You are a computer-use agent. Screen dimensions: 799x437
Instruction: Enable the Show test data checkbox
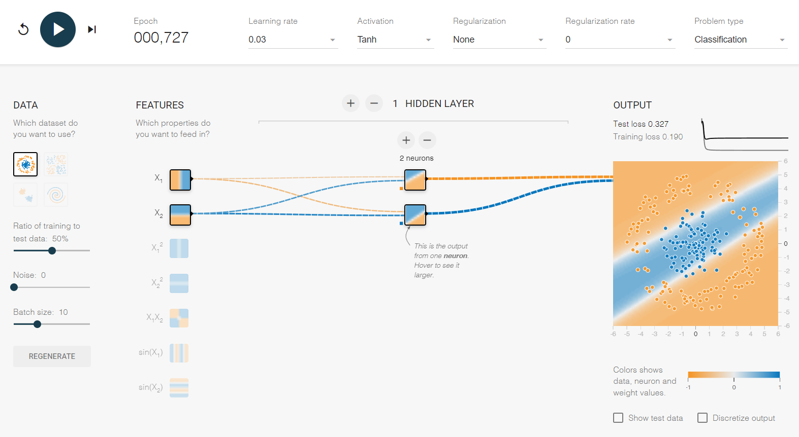[x=618, y=418]
